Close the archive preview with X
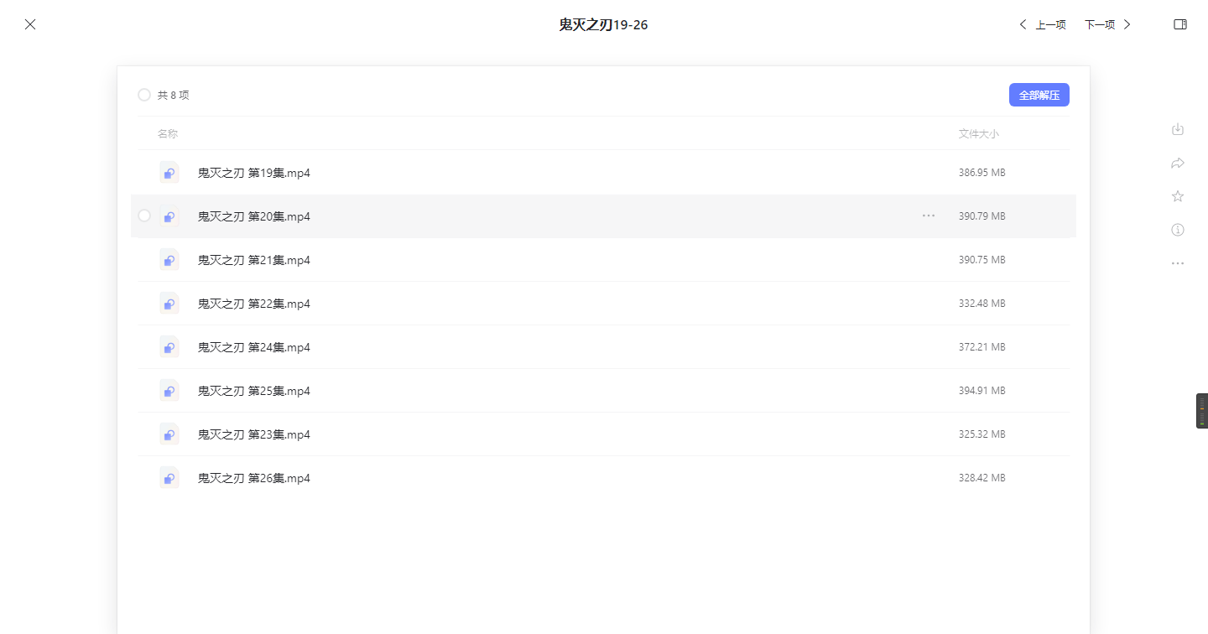This screenshot has width=1208, height=634. coord(30,24)
